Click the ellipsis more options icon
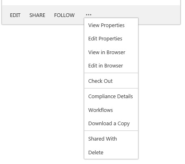The width and height of the screenshot is (185, 164). point(88,15)
